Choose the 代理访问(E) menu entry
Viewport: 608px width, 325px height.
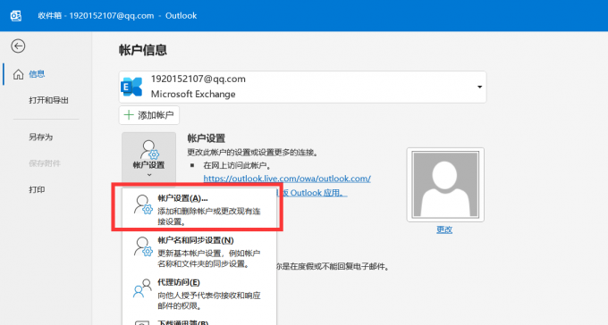click(199, 294)
